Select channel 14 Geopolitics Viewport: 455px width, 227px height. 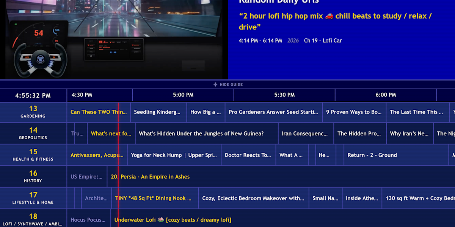click(x=33, y=134)
